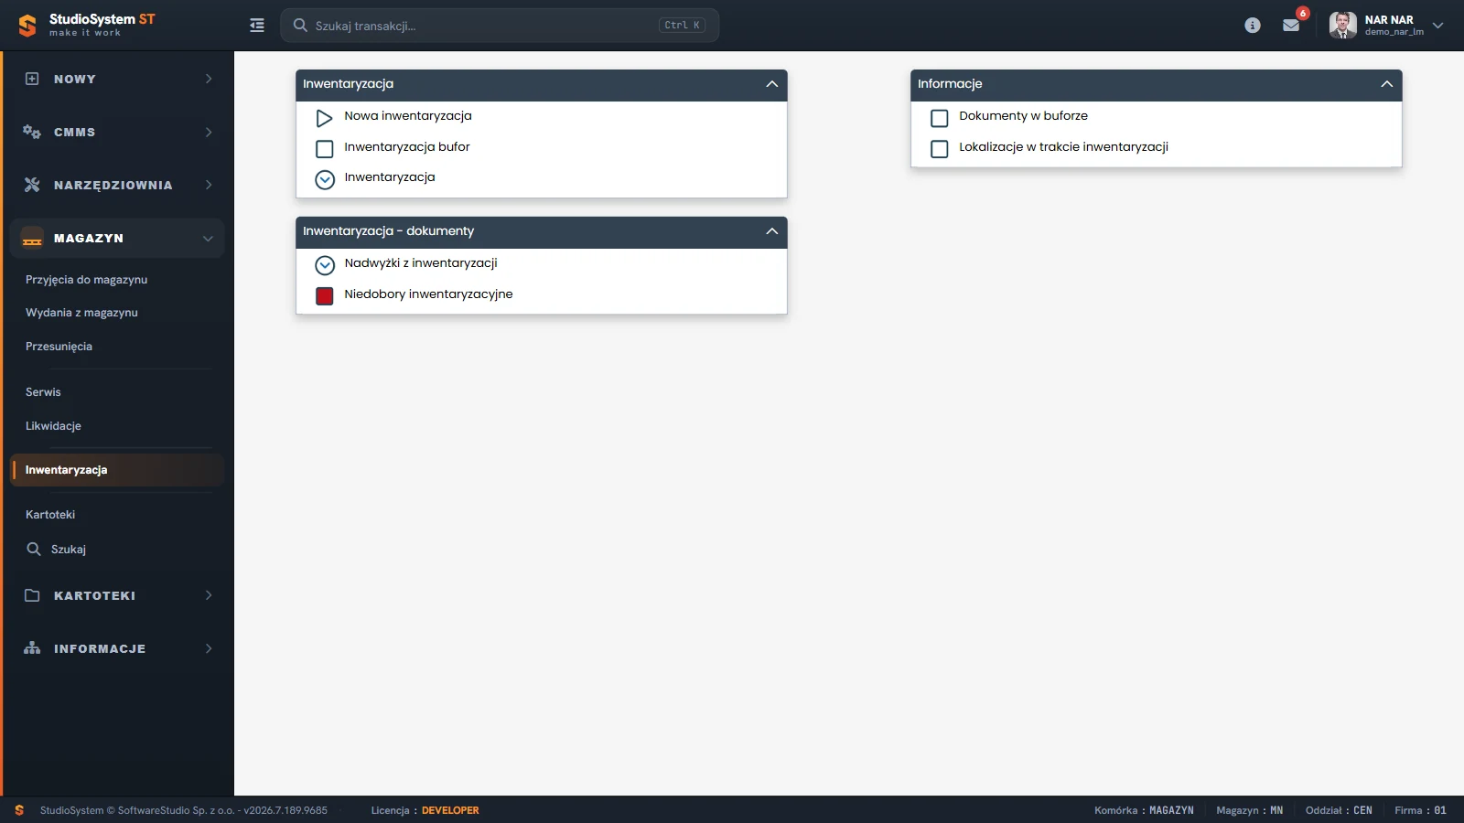Collapse the MAGAZYN menu chevron
The height and width of the screenshot is (823, 1464).
(208, 239)
